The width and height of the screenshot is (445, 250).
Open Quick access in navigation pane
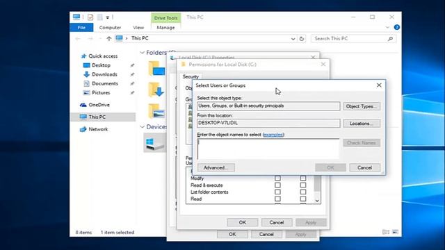103,56
